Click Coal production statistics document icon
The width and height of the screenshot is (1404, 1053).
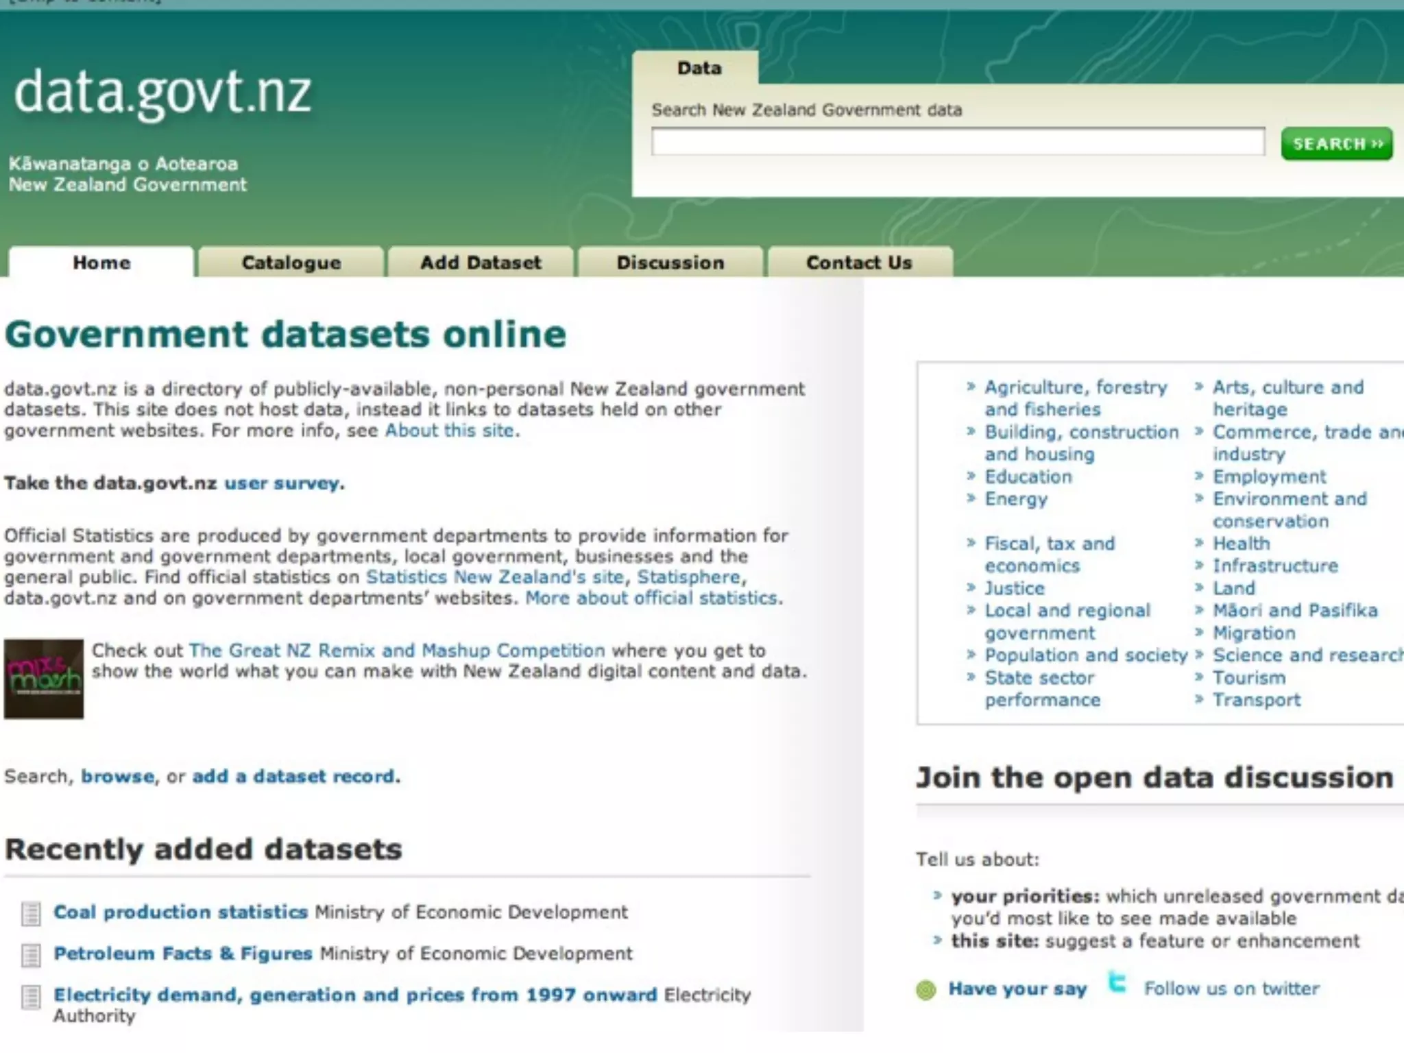tap(31, 913)
